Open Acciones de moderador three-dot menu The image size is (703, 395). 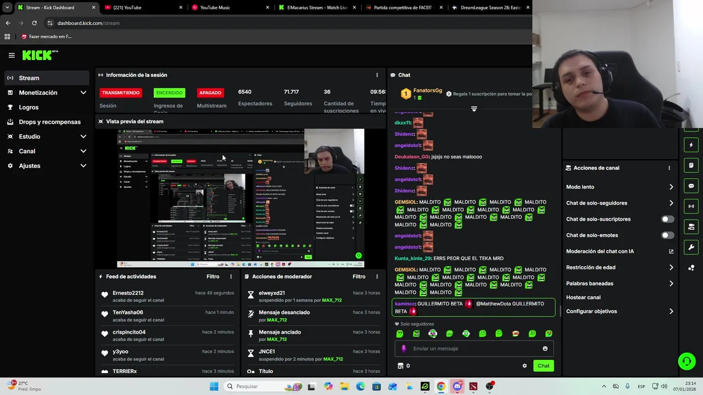tap(377, 276)
